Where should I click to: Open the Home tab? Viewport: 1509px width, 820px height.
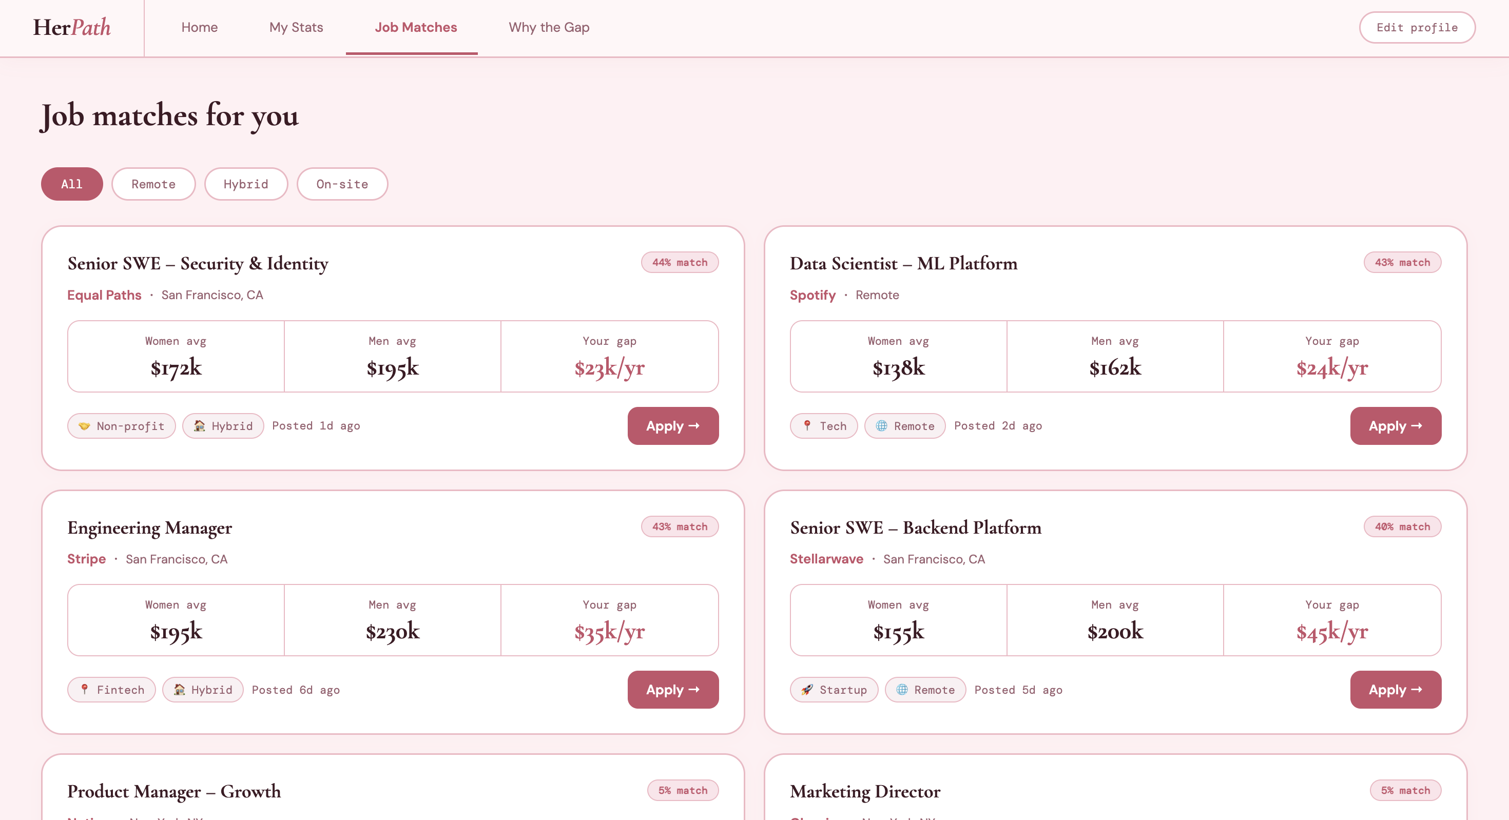click(199, 28)
